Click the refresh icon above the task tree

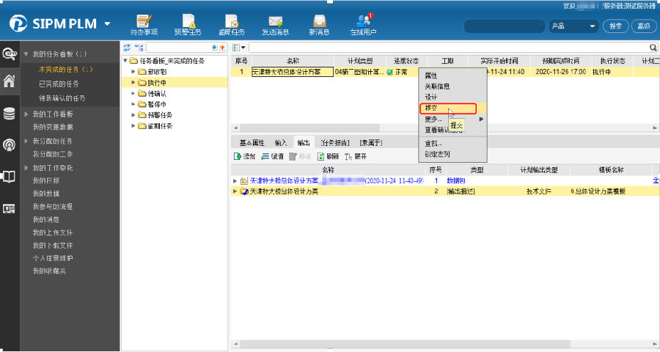coord(127,47)
